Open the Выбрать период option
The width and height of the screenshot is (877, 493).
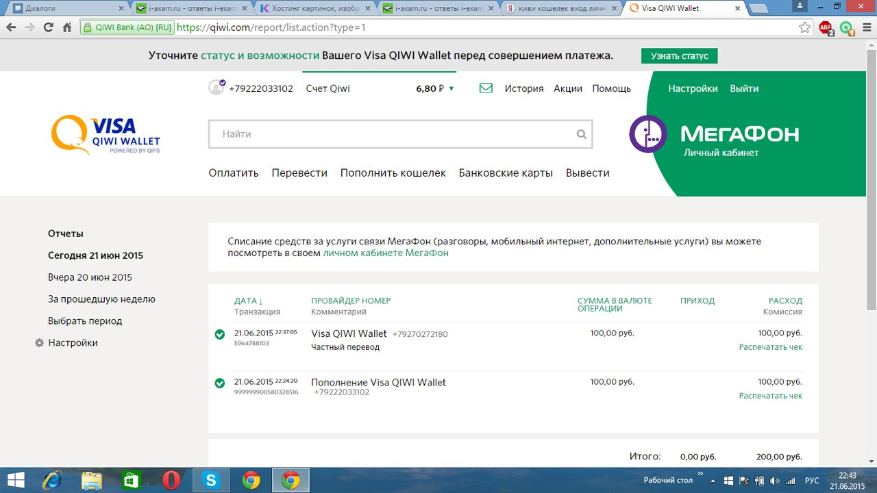tap(85, 320)
